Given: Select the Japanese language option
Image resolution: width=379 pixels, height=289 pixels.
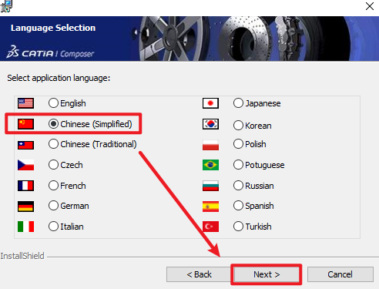Looking at the screenshot, I should click(x=257, y=103).
